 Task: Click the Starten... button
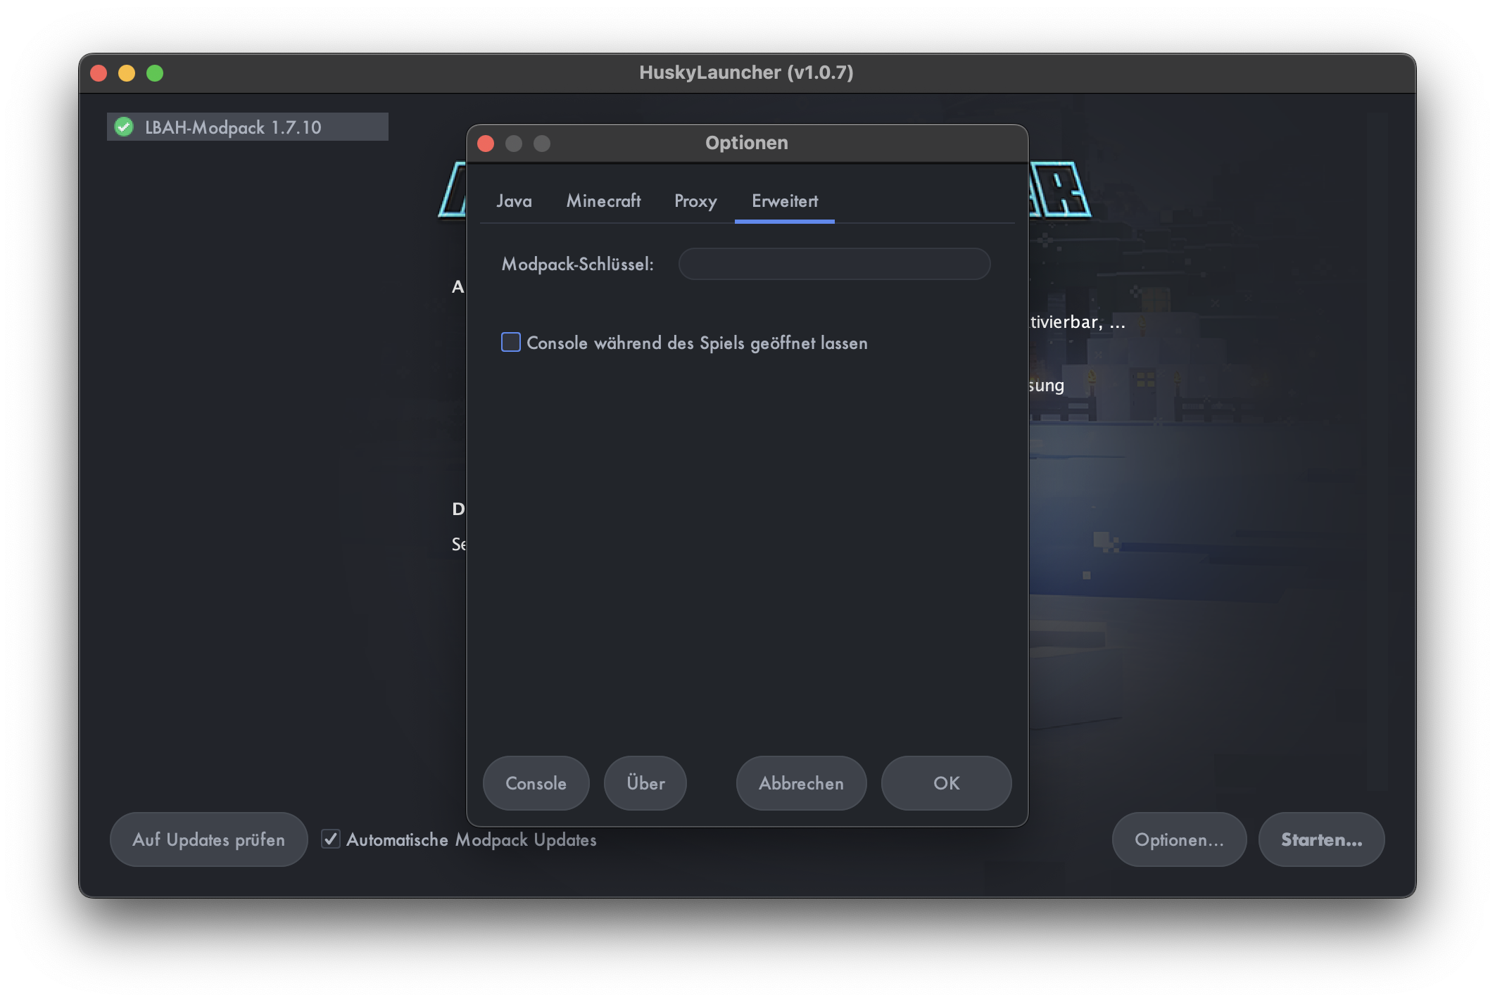pyautogui.click(x=1321, y=839)
